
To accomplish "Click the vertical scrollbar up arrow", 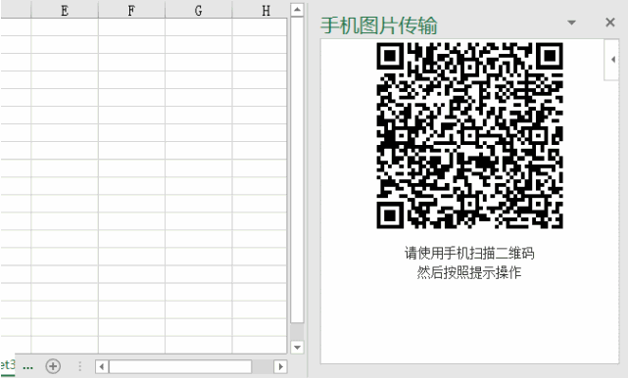I will coord(297,10).
